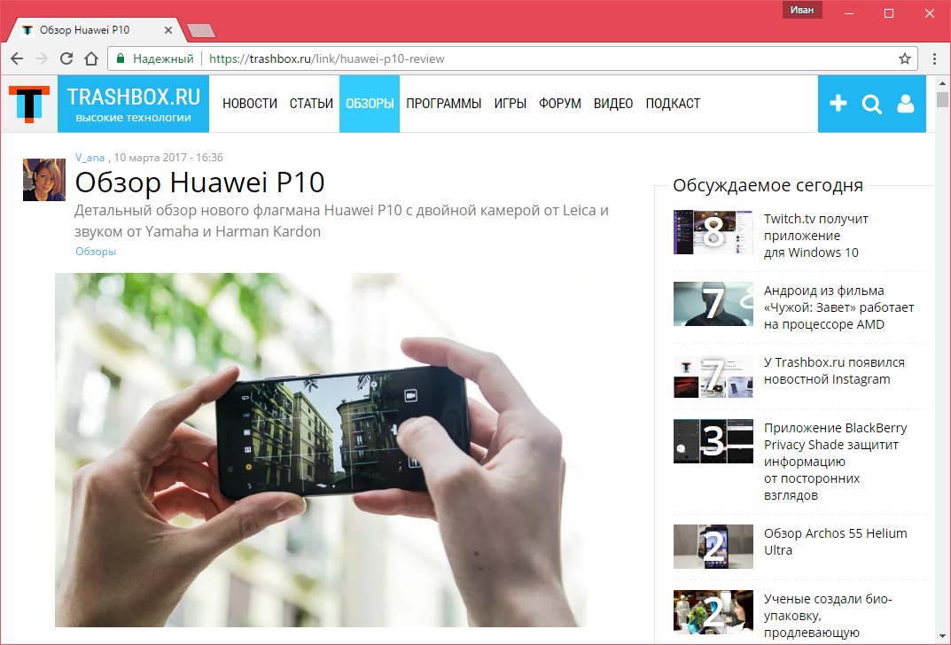Click the scrollbar down arrow
The image size is (951, 645).
click(x=942, y=637)
